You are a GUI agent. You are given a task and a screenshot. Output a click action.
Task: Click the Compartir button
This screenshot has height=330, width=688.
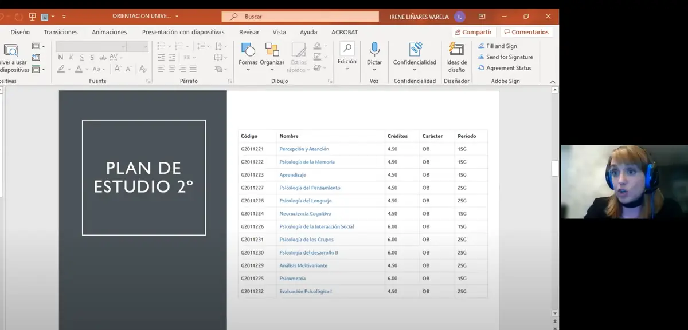click(x=473, y=32)
